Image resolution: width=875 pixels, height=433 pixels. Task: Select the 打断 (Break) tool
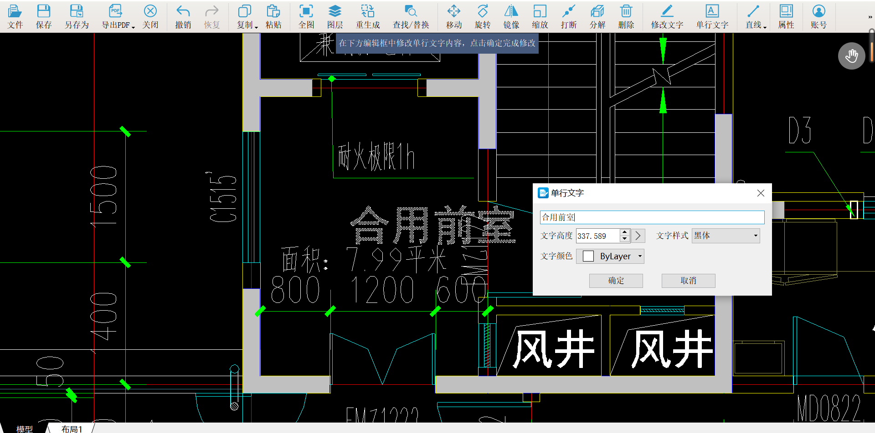[569, 17]
